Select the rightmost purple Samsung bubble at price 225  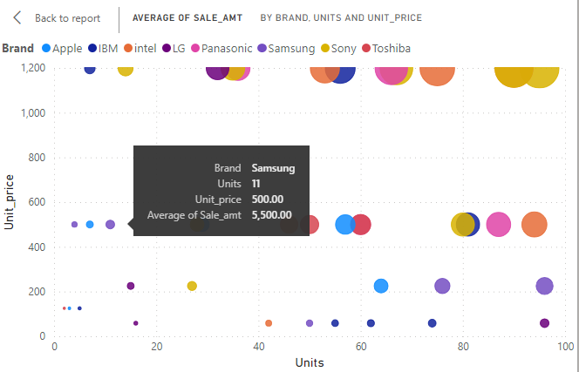pos(545,286)
